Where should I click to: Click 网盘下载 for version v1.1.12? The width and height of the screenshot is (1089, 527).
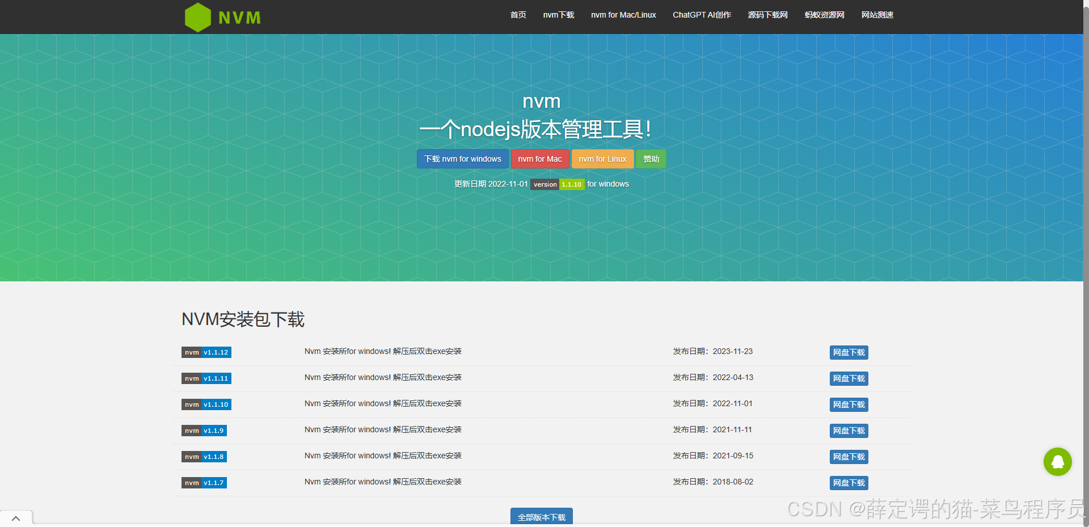pos(848,352)
